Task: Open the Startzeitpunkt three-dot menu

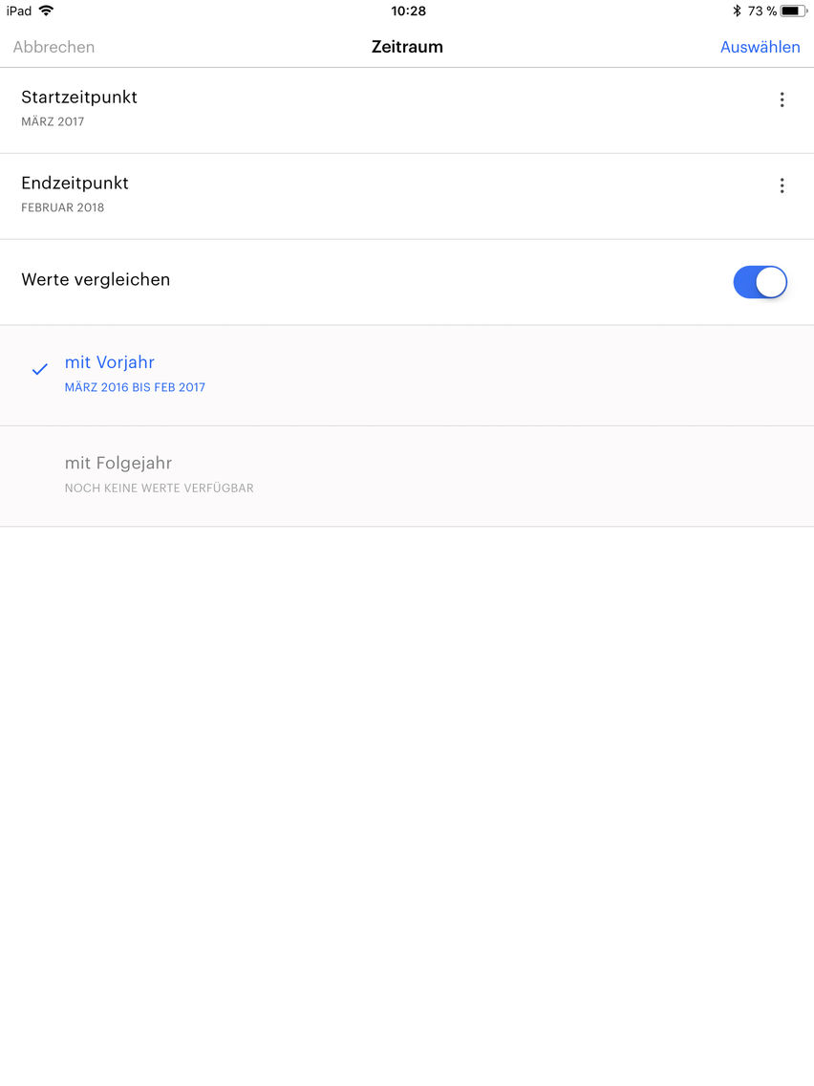Action: click(782, 99)
